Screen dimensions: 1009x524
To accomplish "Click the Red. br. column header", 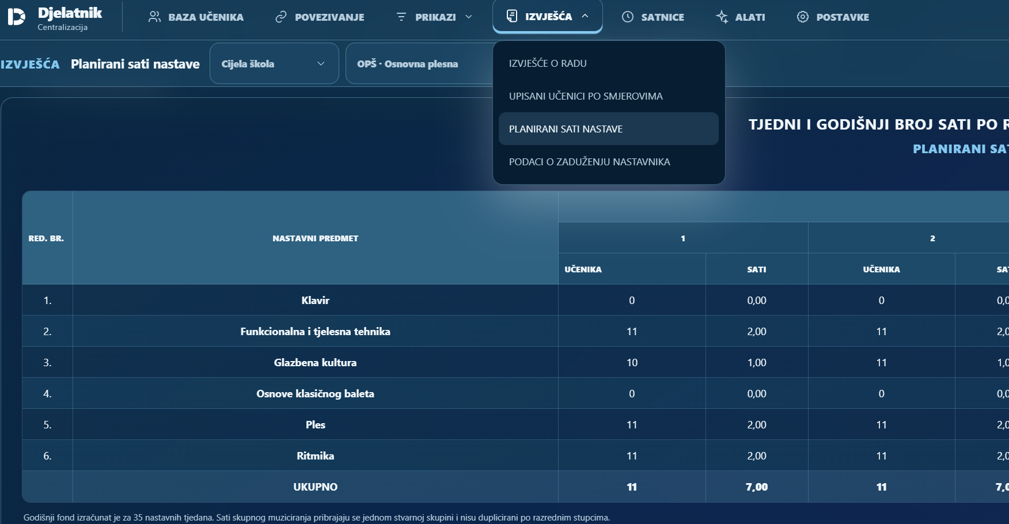I will click(x=47, y=238).
